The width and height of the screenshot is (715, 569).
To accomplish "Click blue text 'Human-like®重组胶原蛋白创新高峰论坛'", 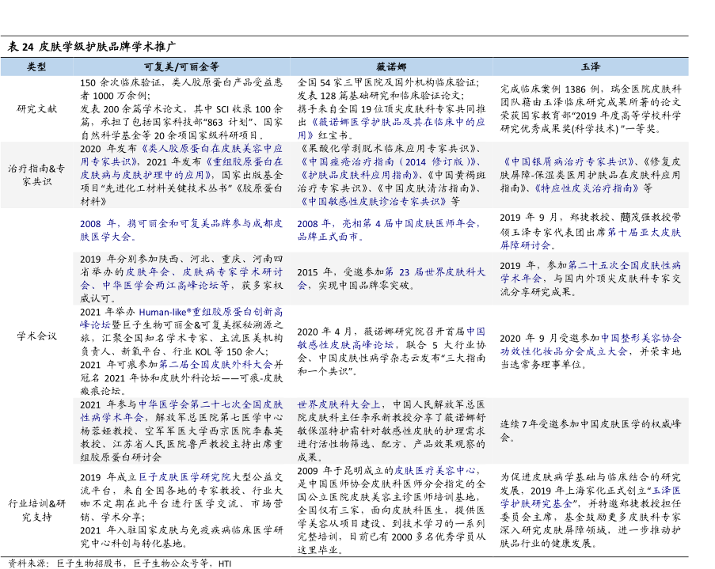I will point(181,318).
